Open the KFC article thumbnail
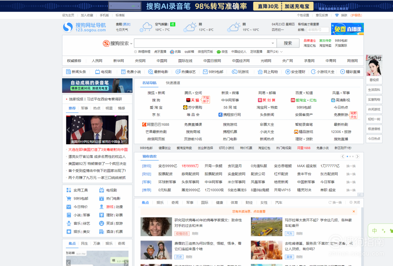 pos(266,250)
